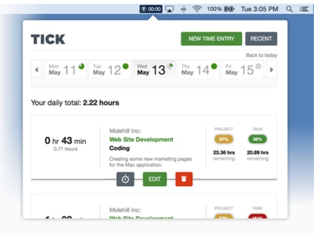This screenshot has width=314, height=235.
Task: Open the Wi-Fi status menu
Action: pyautogui.click(x=197, y=9)
